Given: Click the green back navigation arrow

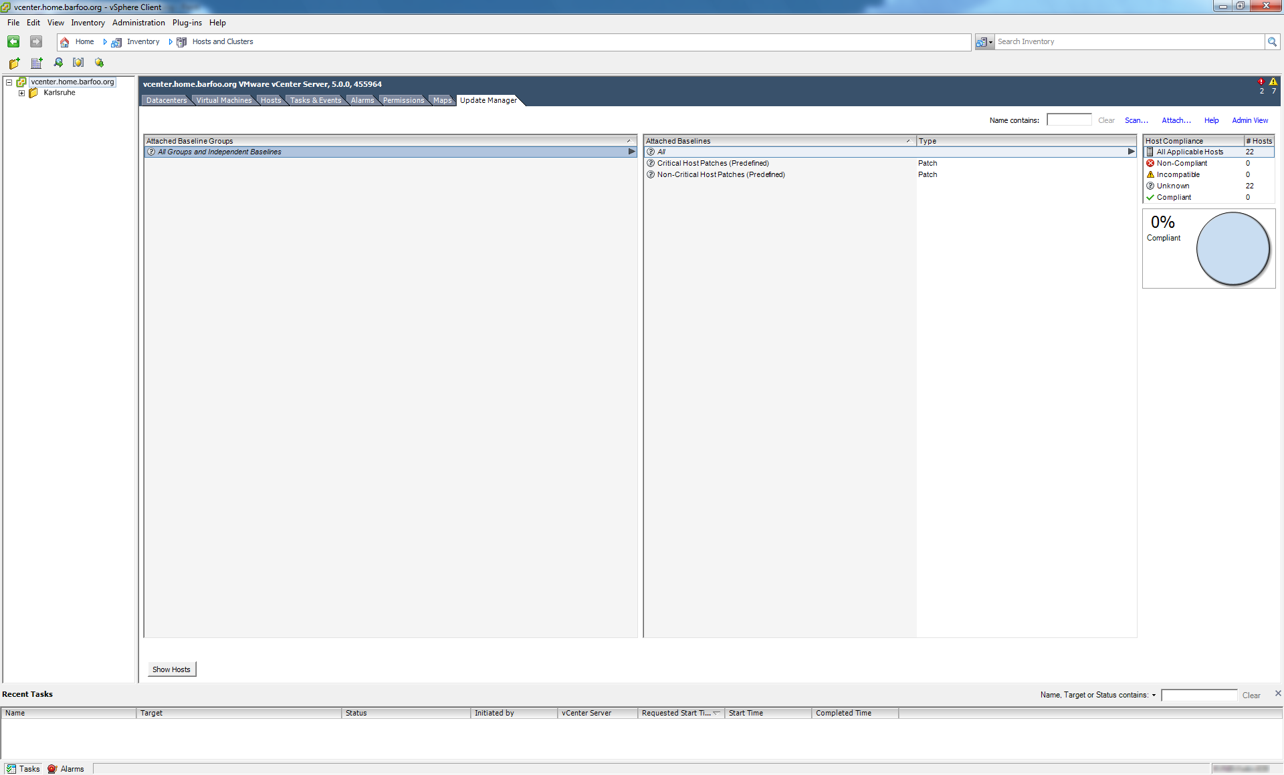Looking at the screenshot, I should point(13,41).
